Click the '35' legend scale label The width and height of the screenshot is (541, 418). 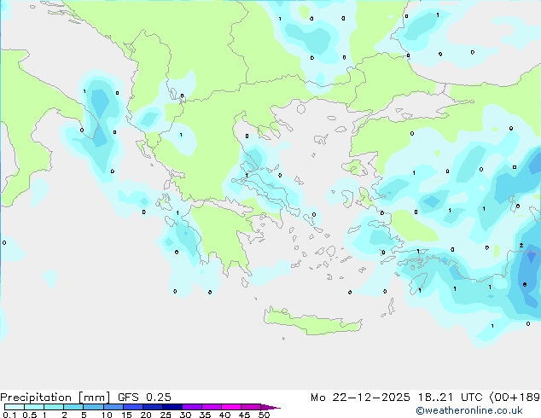pos(205,415)
